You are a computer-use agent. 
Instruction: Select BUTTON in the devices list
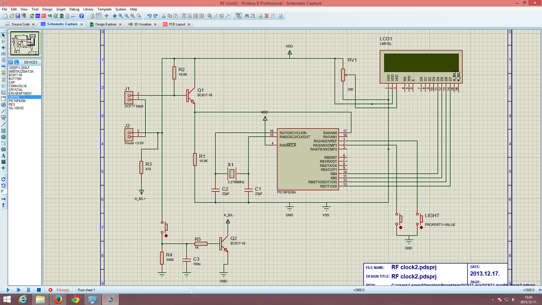[x=24, y=79]
